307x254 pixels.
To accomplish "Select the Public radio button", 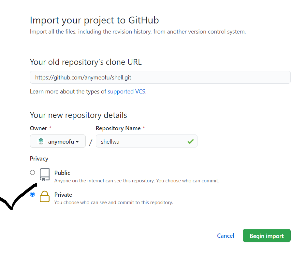I will [x=32, y=173].
